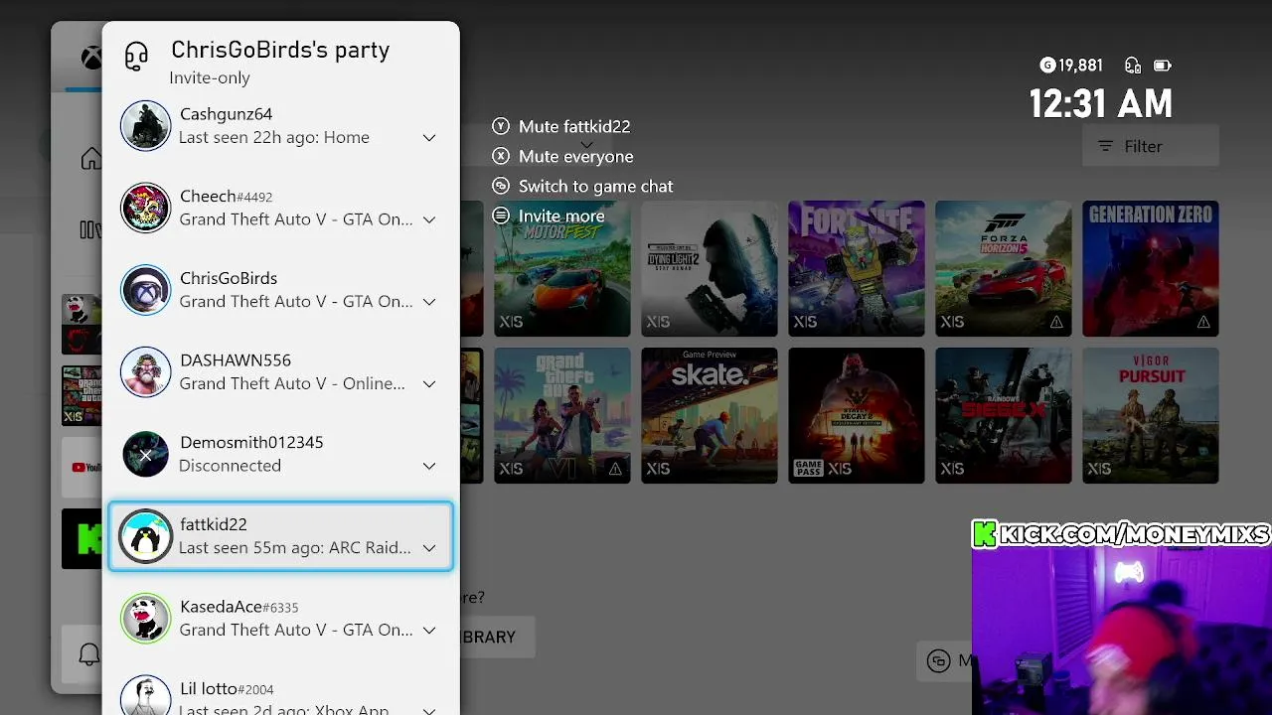Click the party headset icon

[136, 57]
